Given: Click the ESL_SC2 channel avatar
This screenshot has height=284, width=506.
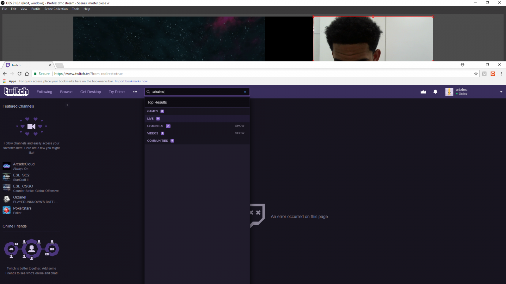Looking at the screenshot, I should point(7,177).
